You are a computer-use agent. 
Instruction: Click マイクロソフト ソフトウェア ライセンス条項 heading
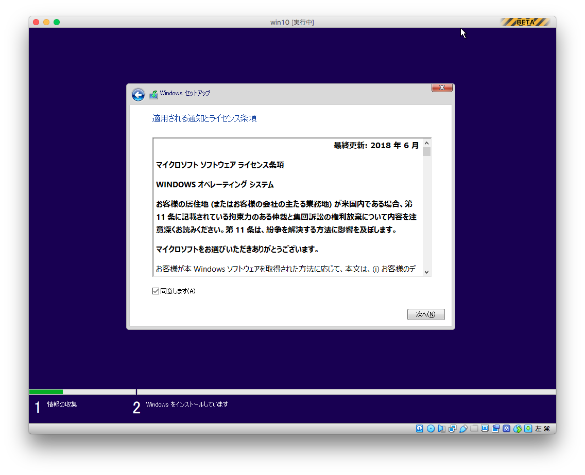[220, 165]
